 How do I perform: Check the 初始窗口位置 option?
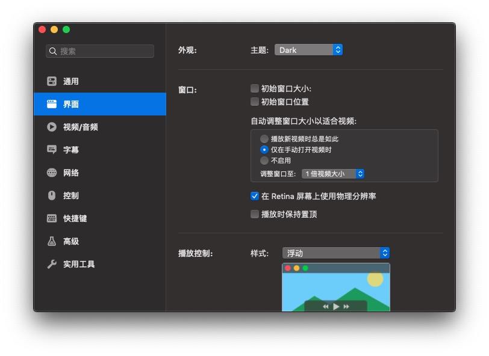pyautogui.click(x=255, y=102)
